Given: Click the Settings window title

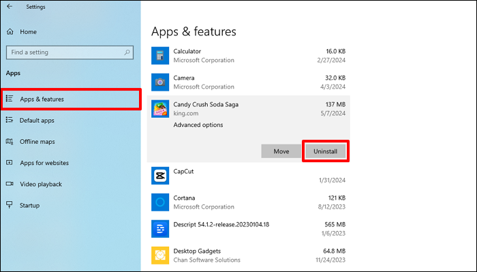Looking at the screenshot, I should (35, 7).
